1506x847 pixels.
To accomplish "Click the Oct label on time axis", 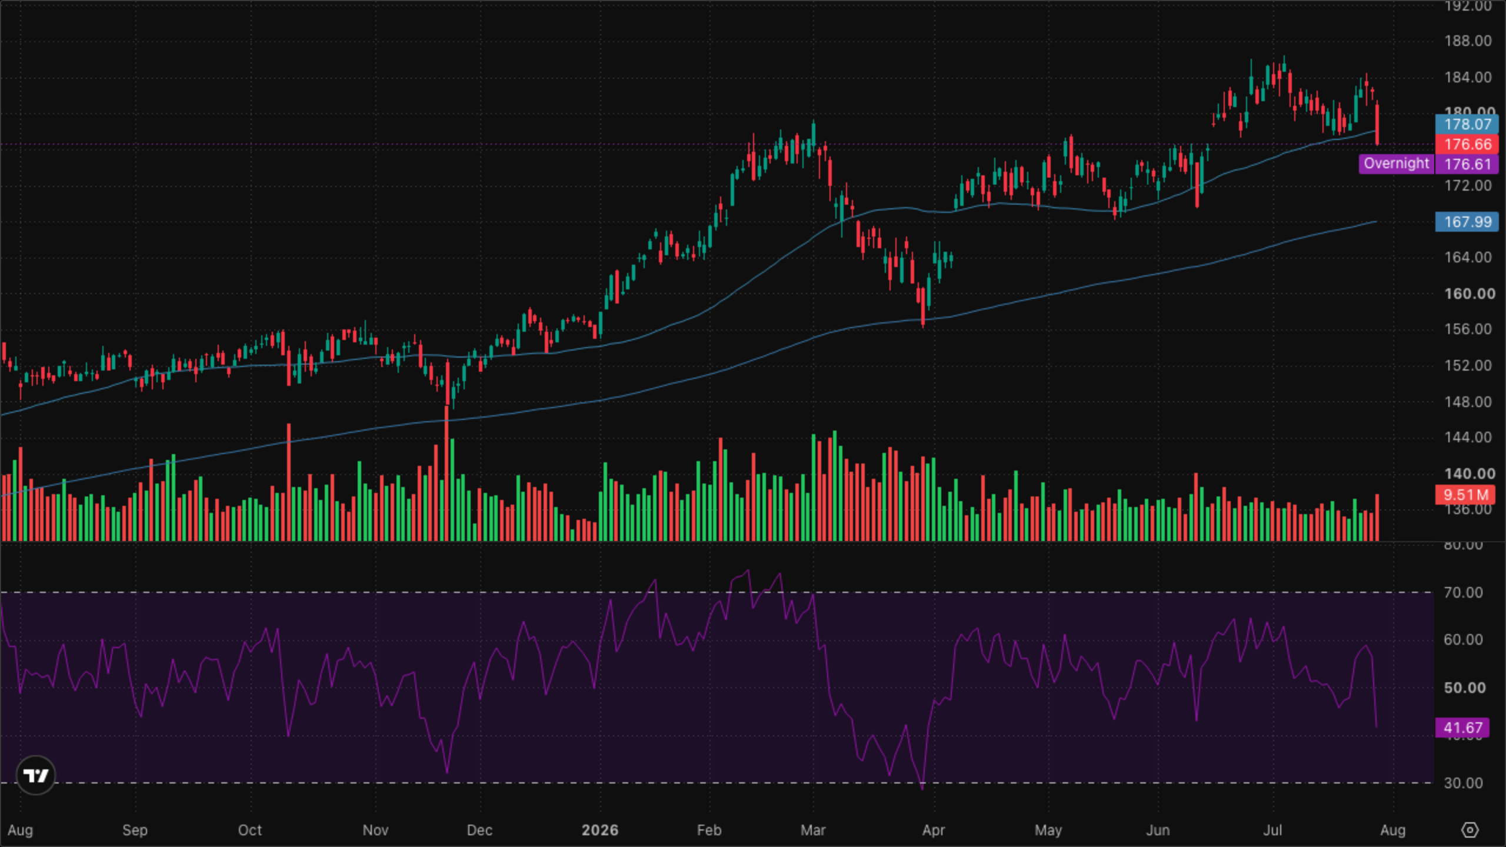I will tap(249, 830).
